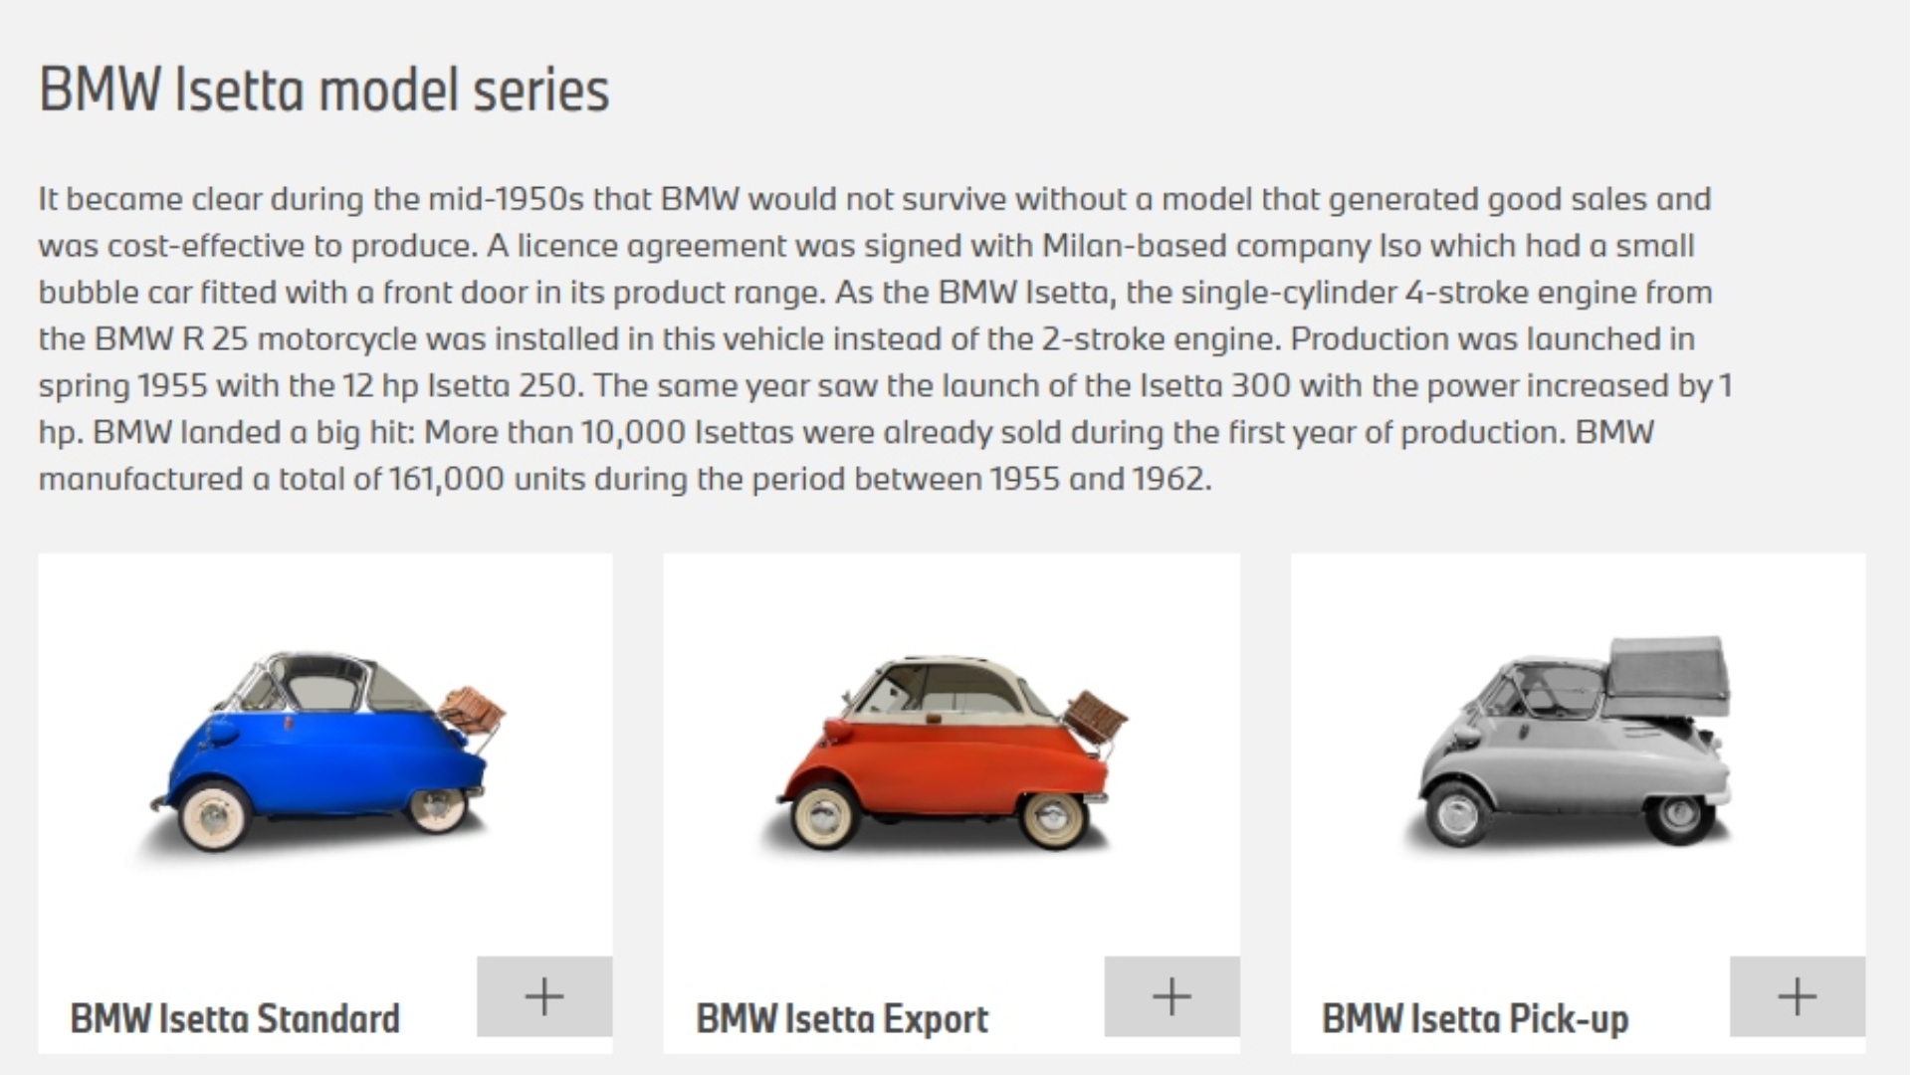Screen dimensions: 1911x1075
Task: Select the BMW Isetta Standard label
Action: (x=235, y=1018)
